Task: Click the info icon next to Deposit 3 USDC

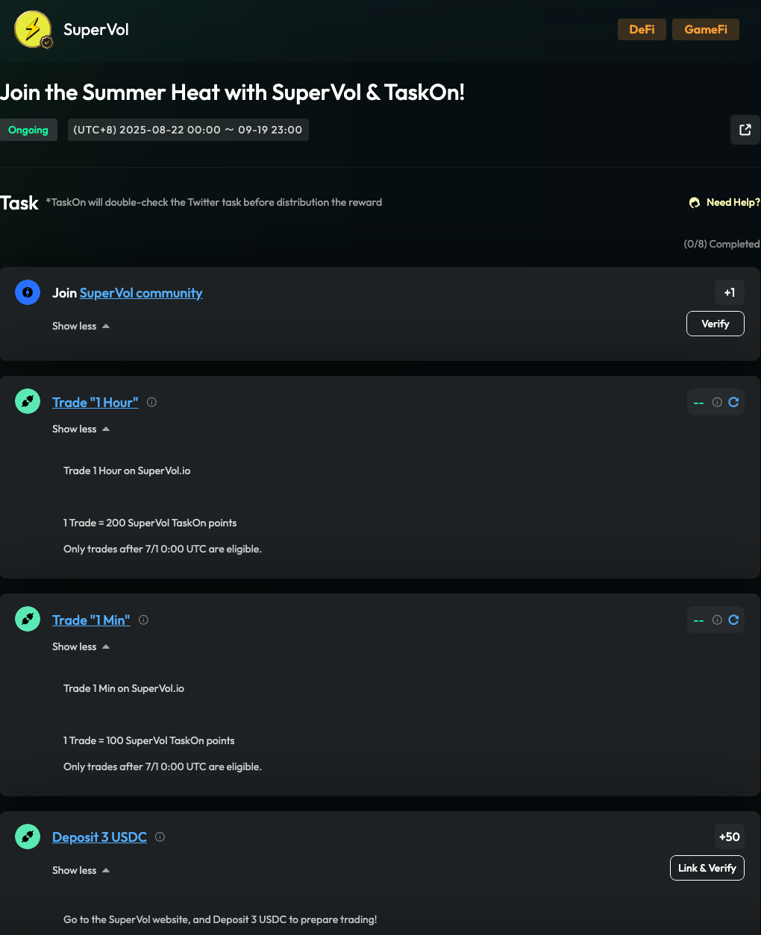Action: [160, 837]
